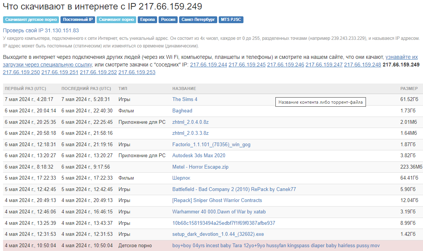Click Приложение для PC type in Autodesk row
The image size is (423, 251).
coord(142,155)
